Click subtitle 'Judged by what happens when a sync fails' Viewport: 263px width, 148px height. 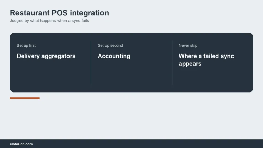49,21
